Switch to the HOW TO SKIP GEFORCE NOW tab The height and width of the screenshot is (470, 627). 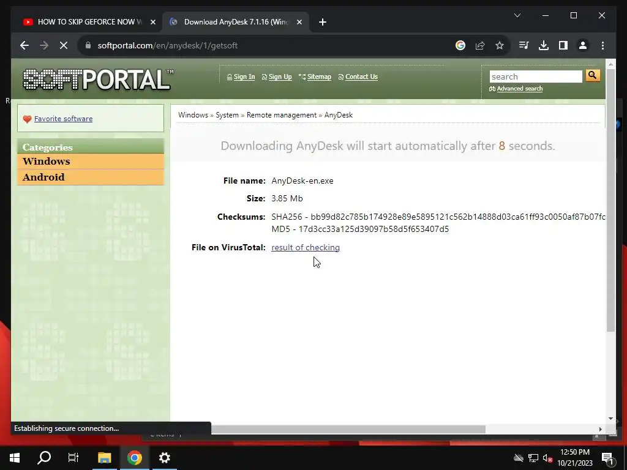89,22
